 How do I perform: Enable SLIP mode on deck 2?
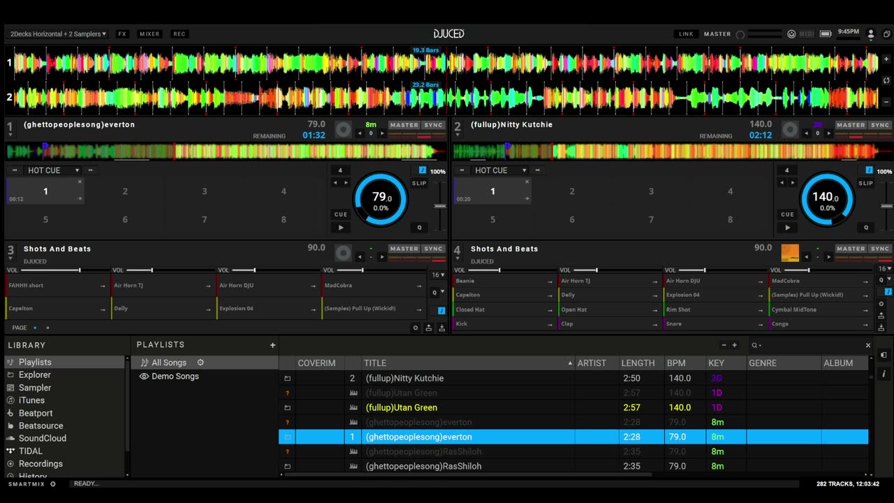[x=865, y=183]
